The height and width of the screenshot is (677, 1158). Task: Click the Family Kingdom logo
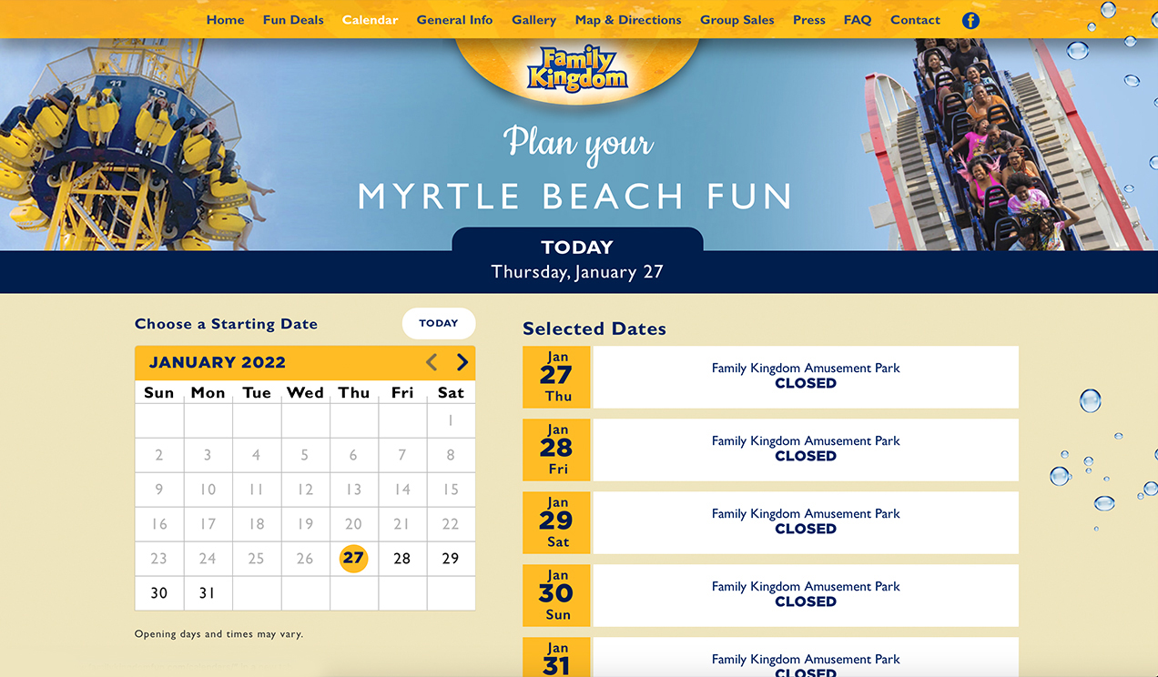(x=577, y=68)
